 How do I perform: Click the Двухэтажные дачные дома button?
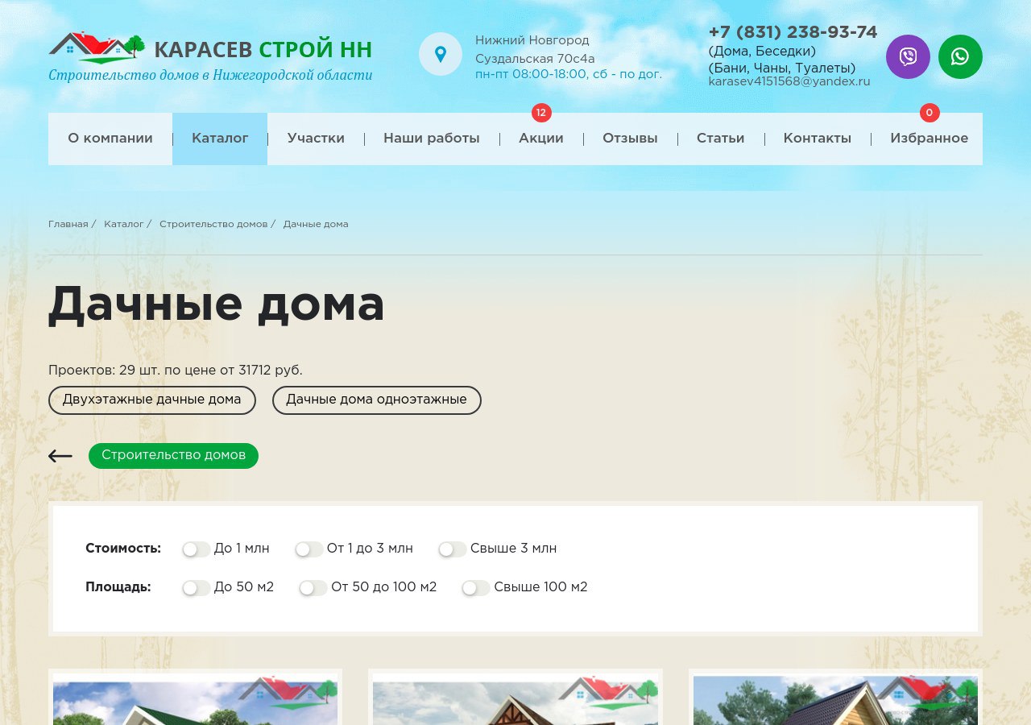pos(152,400)
